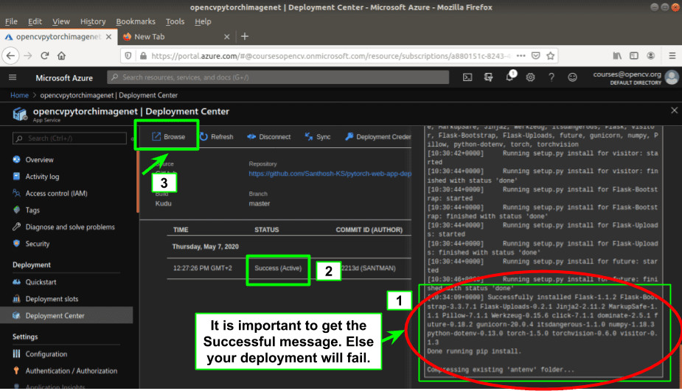Select Deployment slots in sidebar
The height and width of the screenshot is (391, 682).
click(x=52, y=299)
